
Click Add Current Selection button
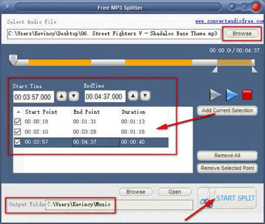[228, 110]
